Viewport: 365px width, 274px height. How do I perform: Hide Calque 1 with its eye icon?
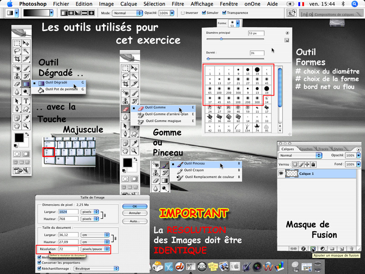tap(281, 174)
